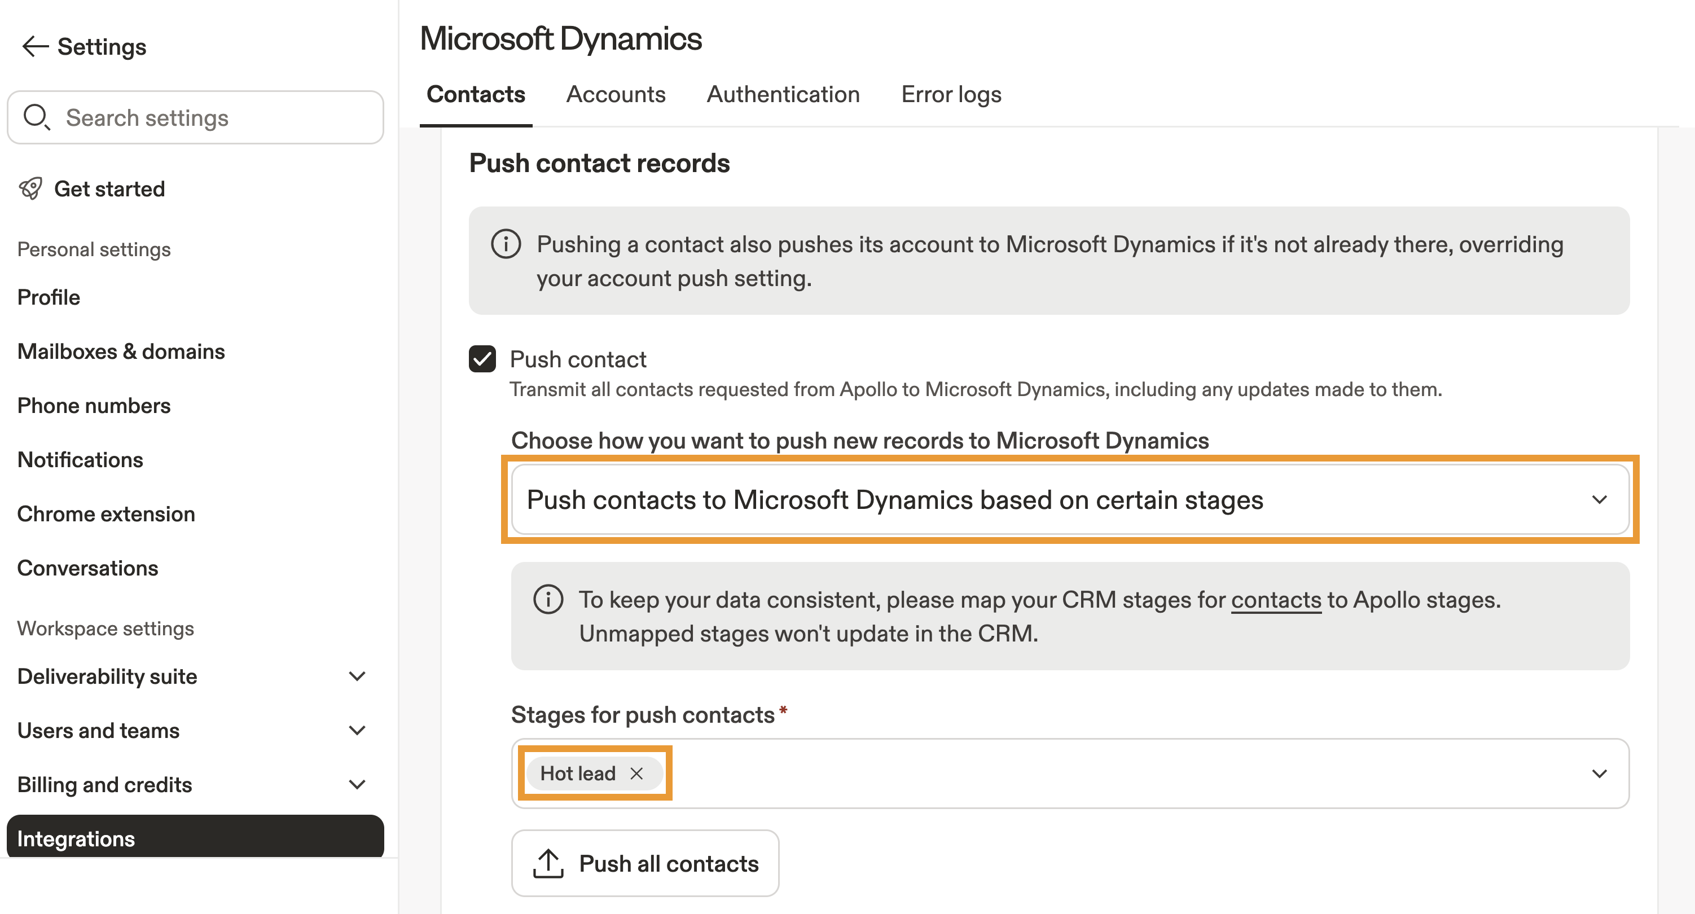Switch to the Accounts tab
1695x914 pixels.
point(616,94)
